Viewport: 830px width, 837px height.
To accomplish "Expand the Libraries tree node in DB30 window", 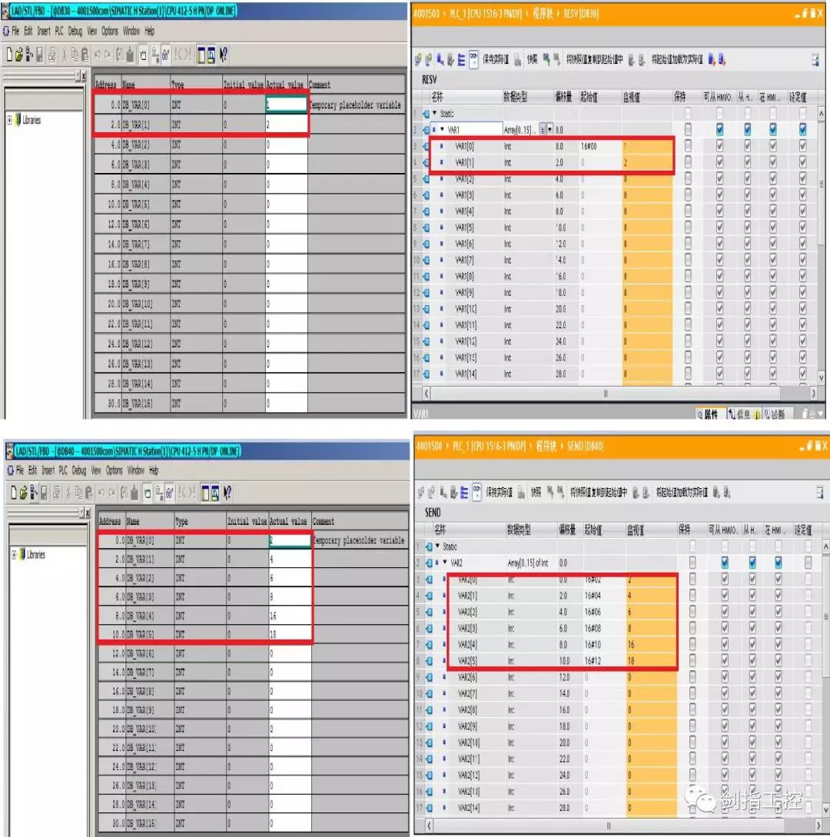I will (10, 121).
